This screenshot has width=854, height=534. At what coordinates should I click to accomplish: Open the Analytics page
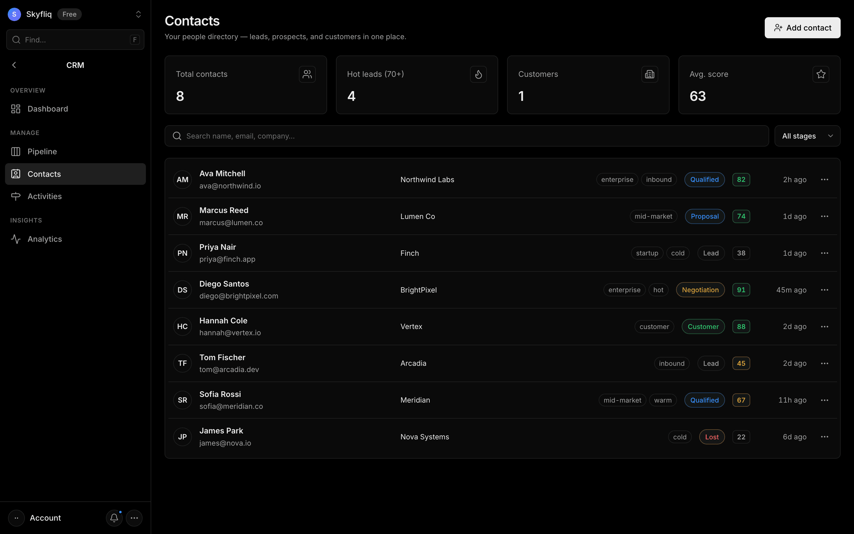point(75,239)
